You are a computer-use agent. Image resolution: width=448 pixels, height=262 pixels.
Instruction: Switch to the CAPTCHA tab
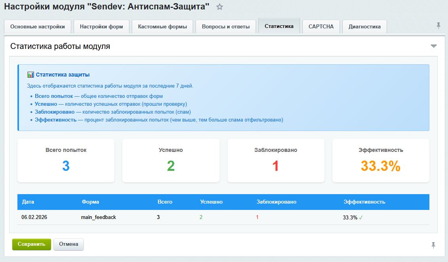[x=321, y=26]
